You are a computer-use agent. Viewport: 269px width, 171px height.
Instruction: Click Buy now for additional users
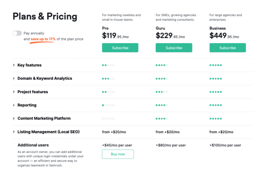[118, 154]
